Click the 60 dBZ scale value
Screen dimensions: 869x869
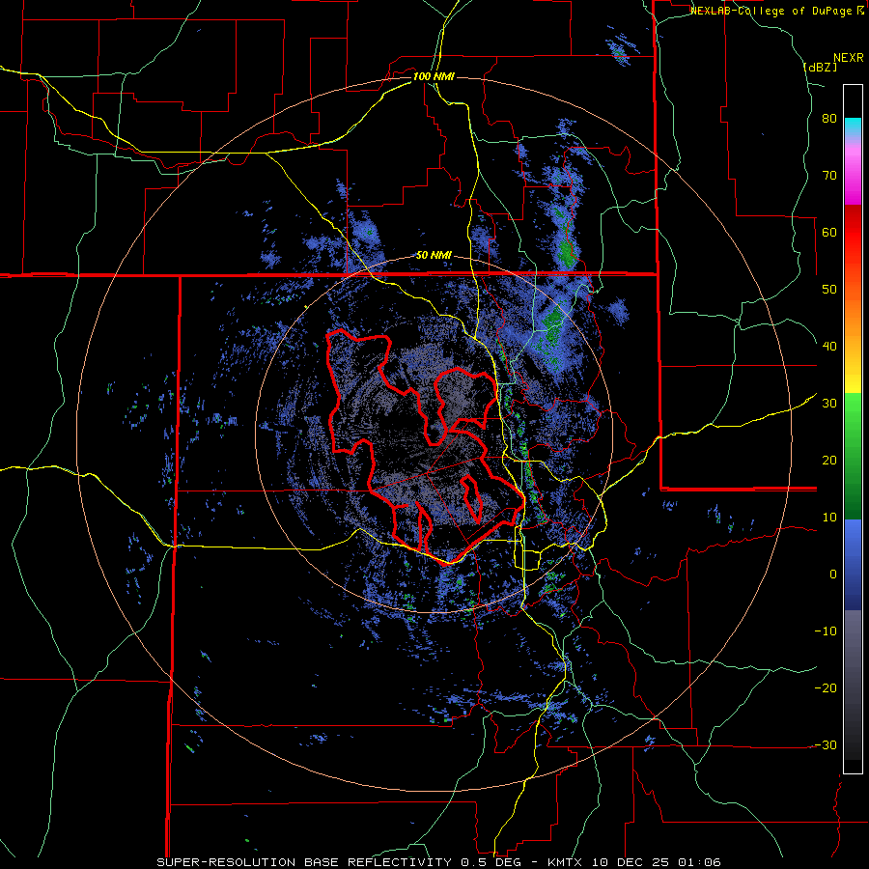click(x=829, y=232)
